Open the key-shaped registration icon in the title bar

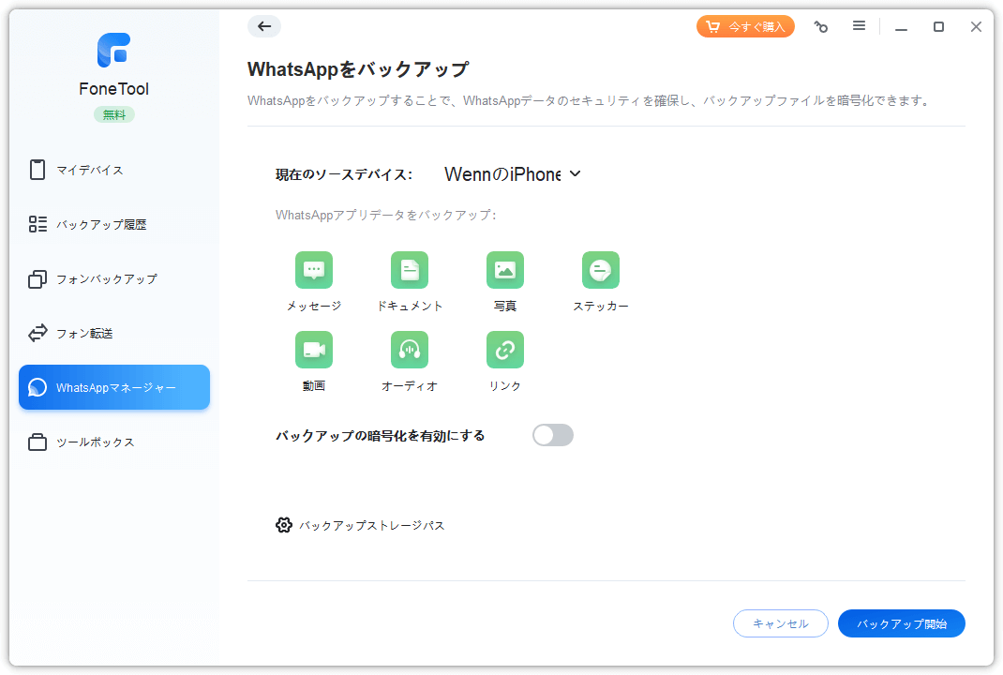pyautogui.click(x=821, y=27)
